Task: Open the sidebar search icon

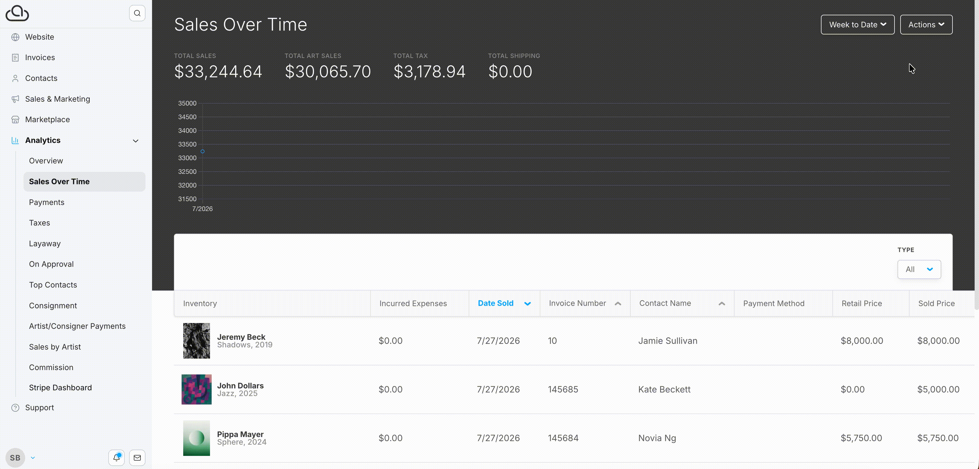Action: click(137, 13)
